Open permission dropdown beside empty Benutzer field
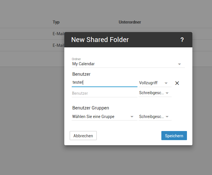This screenshot has height=175, width=212. point(167,93)
